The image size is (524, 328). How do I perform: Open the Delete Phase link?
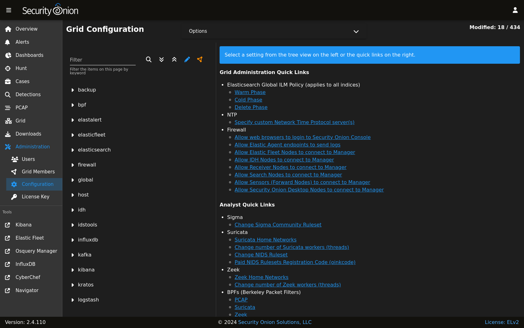click(x=251, y=107)
